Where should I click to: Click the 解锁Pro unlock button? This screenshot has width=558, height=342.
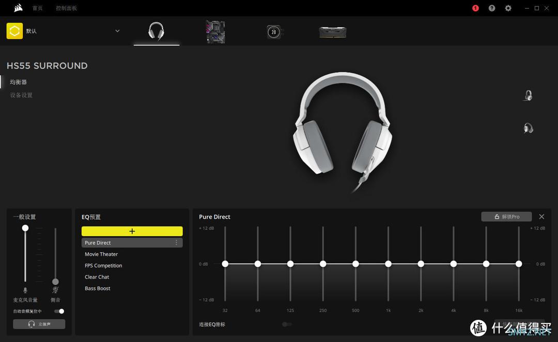pos(506,217)
